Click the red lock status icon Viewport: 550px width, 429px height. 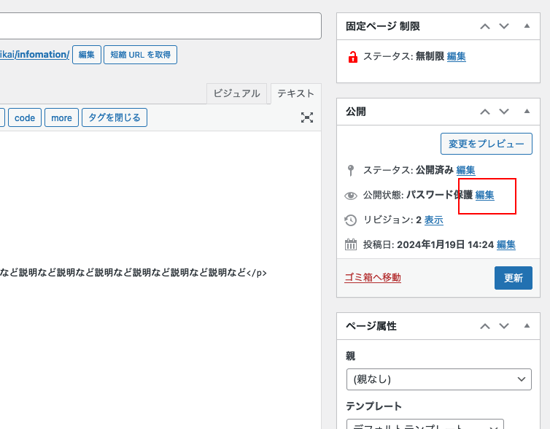[x=352, y=57]
